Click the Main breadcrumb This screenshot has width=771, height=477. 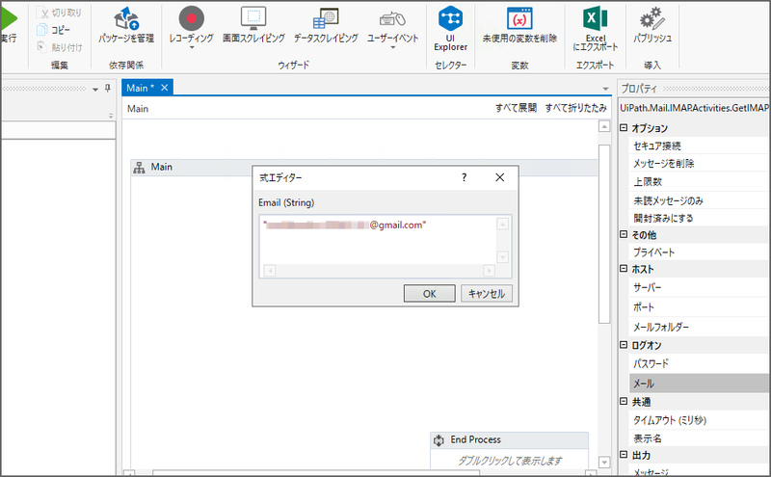138,109
